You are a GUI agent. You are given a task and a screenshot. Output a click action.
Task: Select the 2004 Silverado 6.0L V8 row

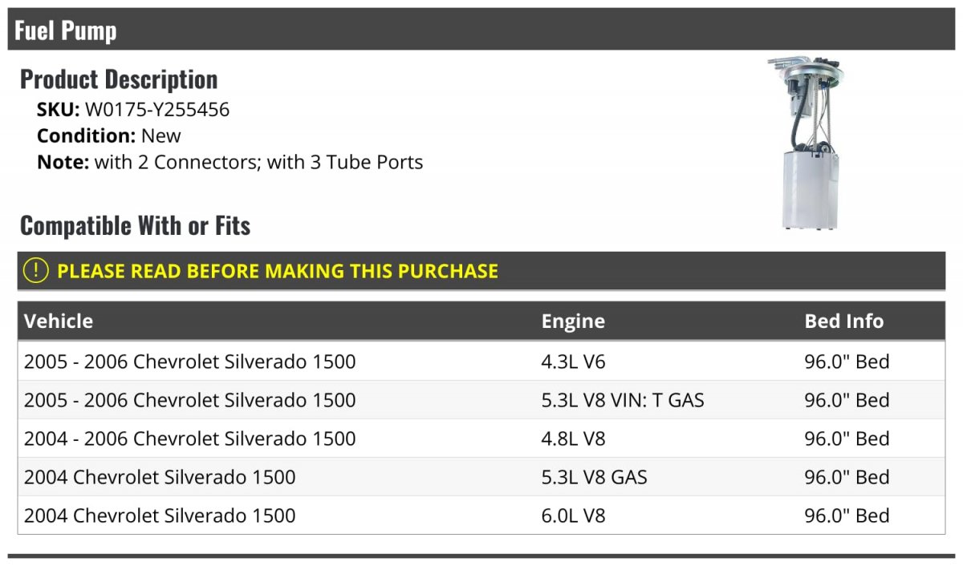[481, 515]
